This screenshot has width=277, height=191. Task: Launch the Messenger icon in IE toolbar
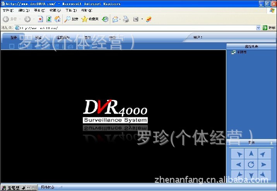(149, 19)
